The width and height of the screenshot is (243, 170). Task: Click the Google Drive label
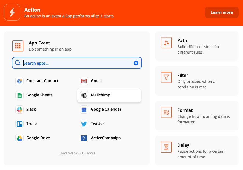coord(38,138)
